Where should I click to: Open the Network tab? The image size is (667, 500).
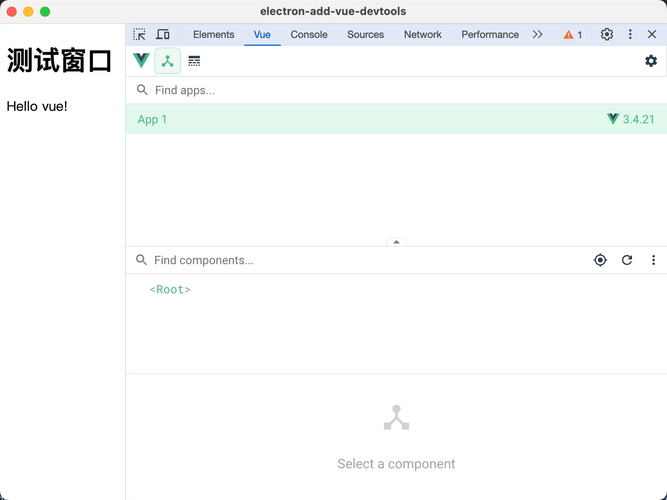click(x=422, y=35)
